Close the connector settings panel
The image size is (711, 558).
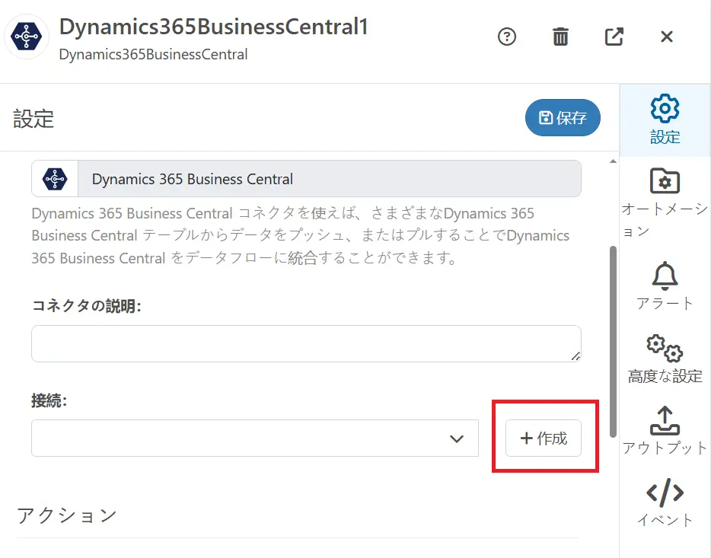coord(667,37)
